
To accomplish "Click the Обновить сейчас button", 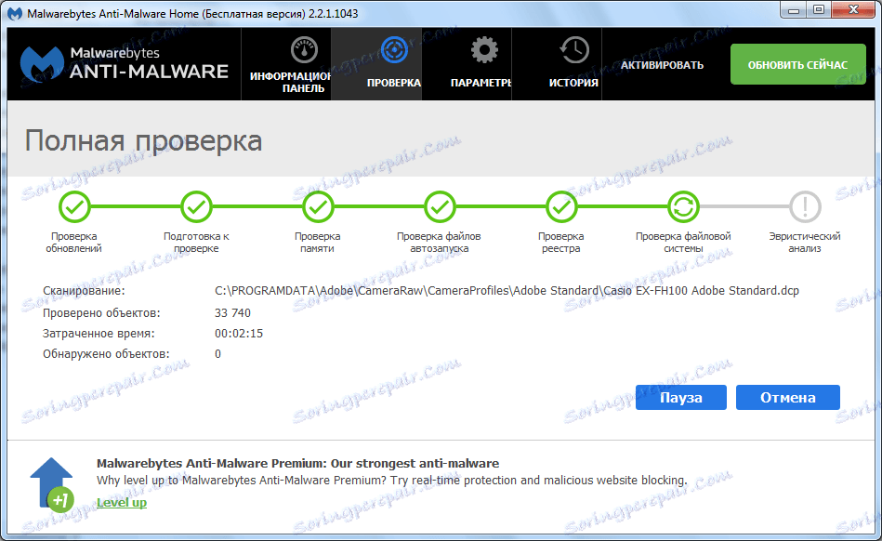I will click(x=797, y=64).
